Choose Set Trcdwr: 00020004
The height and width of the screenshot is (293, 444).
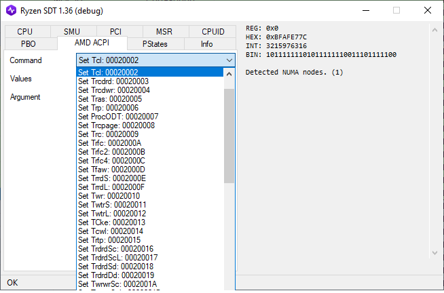(150, 90)
